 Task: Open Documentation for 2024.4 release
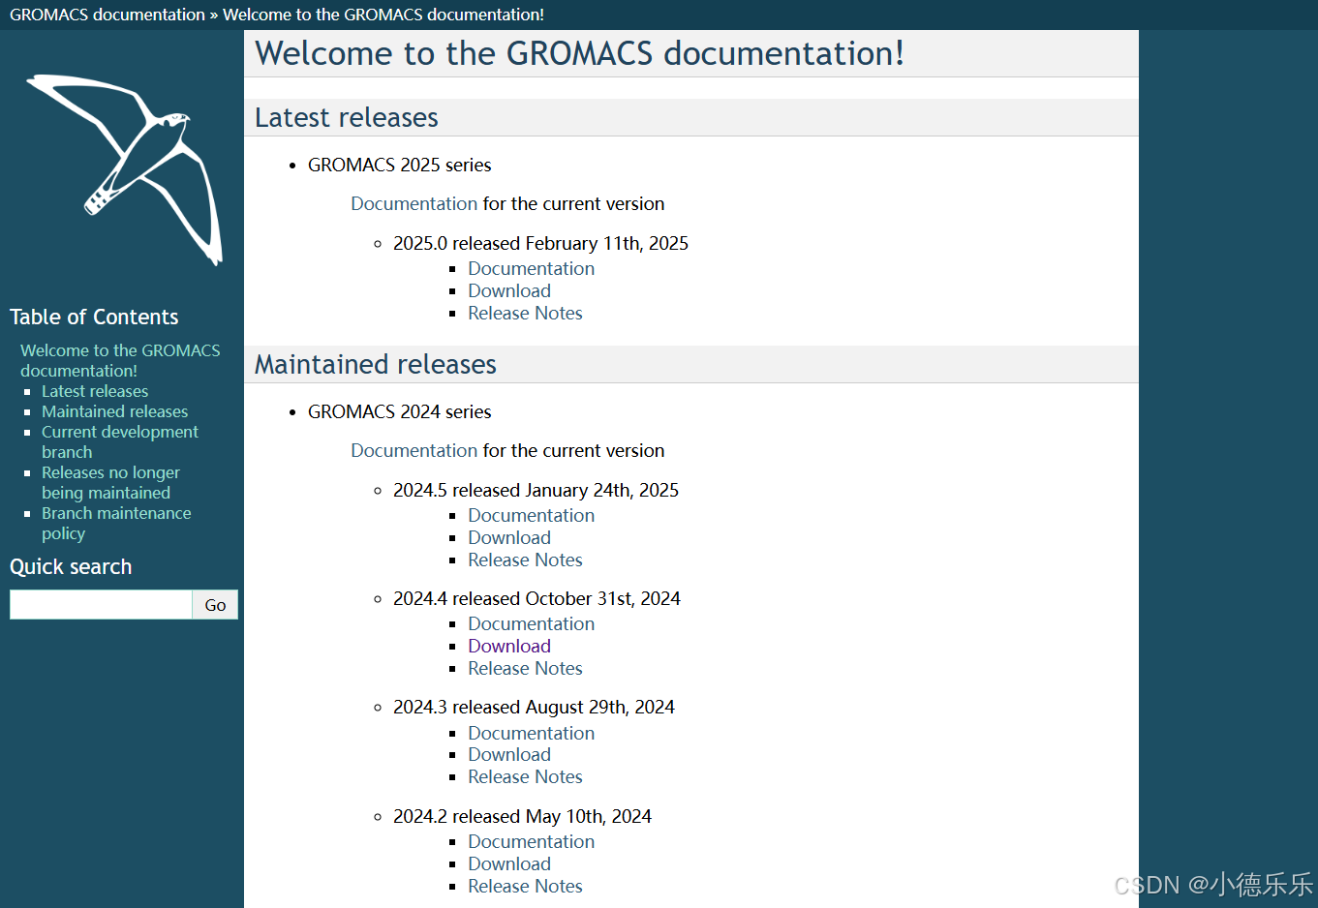pyautogui.click(x=531, y=623)
